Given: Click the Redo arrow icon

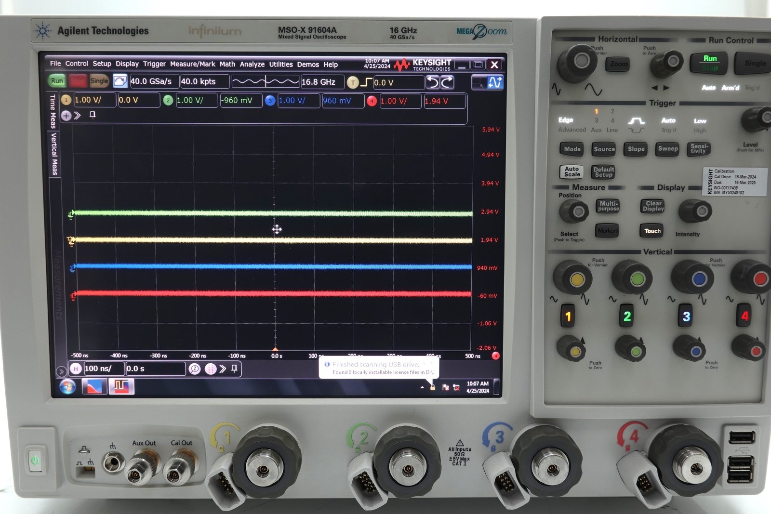Looking at the screenshot, I should tap(447, 83).
